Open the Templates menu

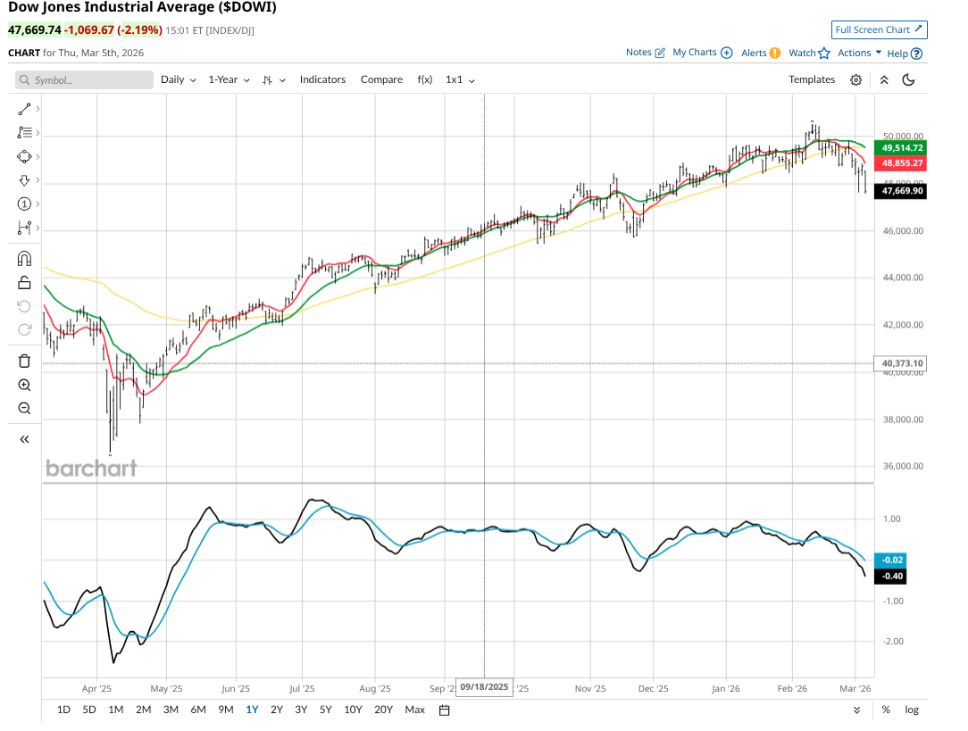(x=812, y=79)
